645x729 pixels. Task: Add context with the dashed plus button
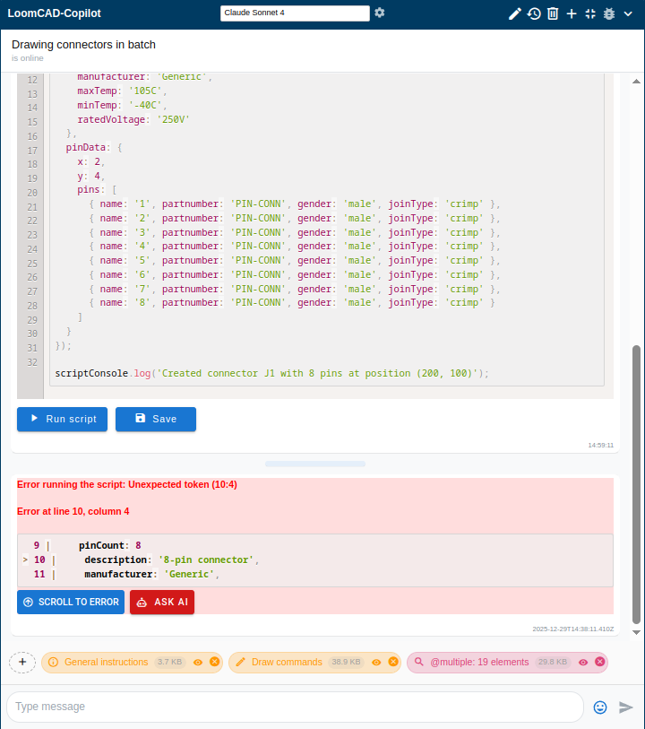click(22, 662)
